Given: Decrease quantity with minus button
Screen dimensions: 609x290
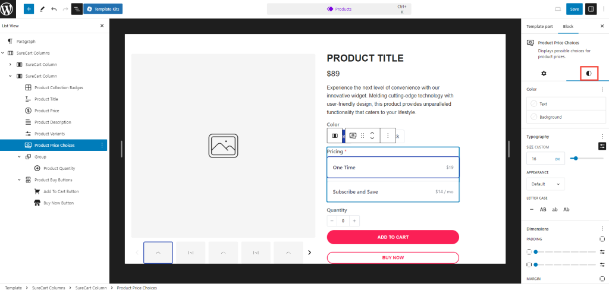Looking at the screenshot, I should point(332,221).
